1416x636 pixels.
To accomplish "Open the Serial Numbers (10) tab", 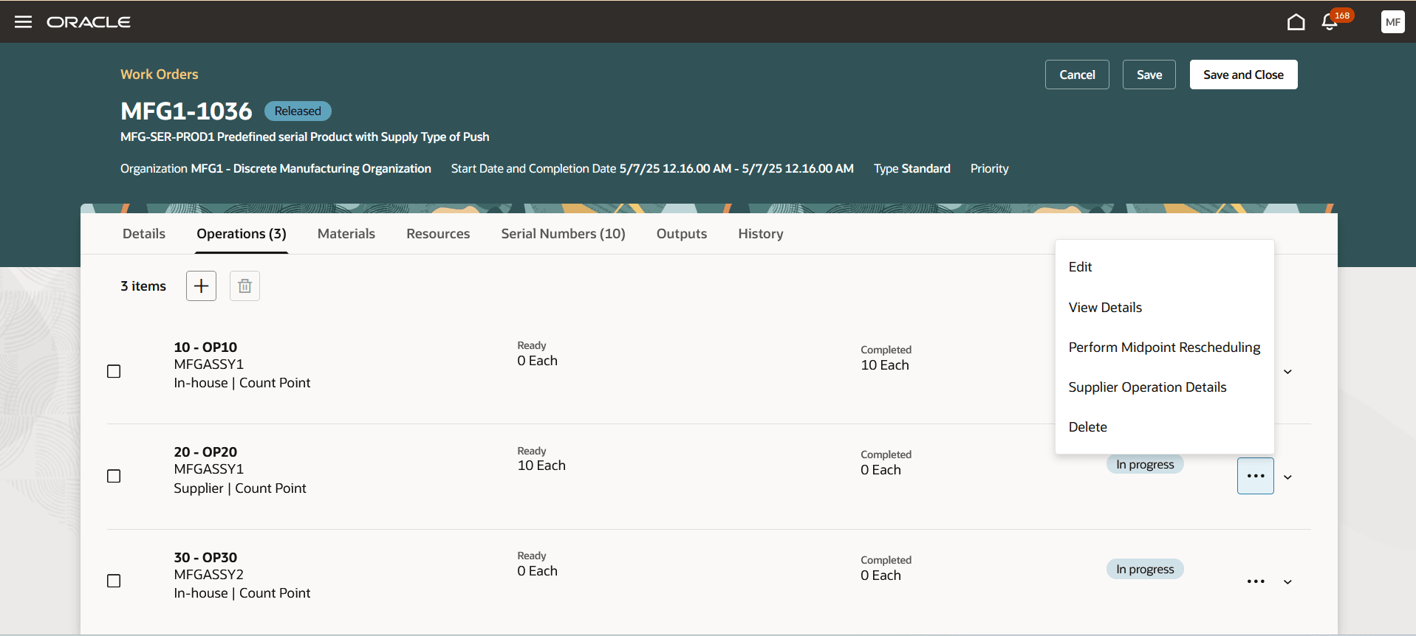I will (x=563, y=234).
